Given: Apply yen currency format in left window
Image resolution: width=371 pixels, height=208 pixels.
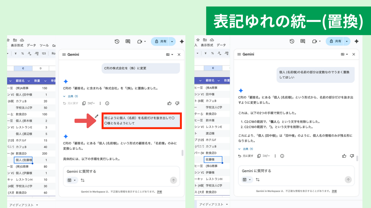Looking at the screenshot, I should click(15, 53).
